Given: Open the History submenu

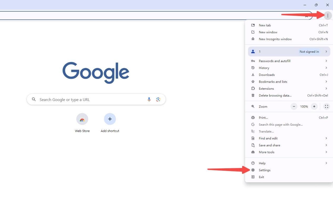Looking at the screenshot, I should (289, 68).
